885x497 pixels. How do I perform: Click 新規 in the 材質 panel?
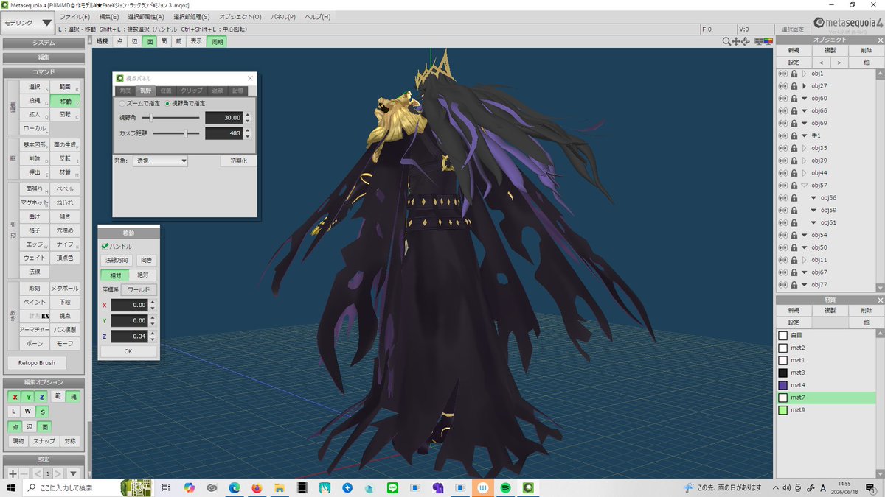tap(794, 311)
